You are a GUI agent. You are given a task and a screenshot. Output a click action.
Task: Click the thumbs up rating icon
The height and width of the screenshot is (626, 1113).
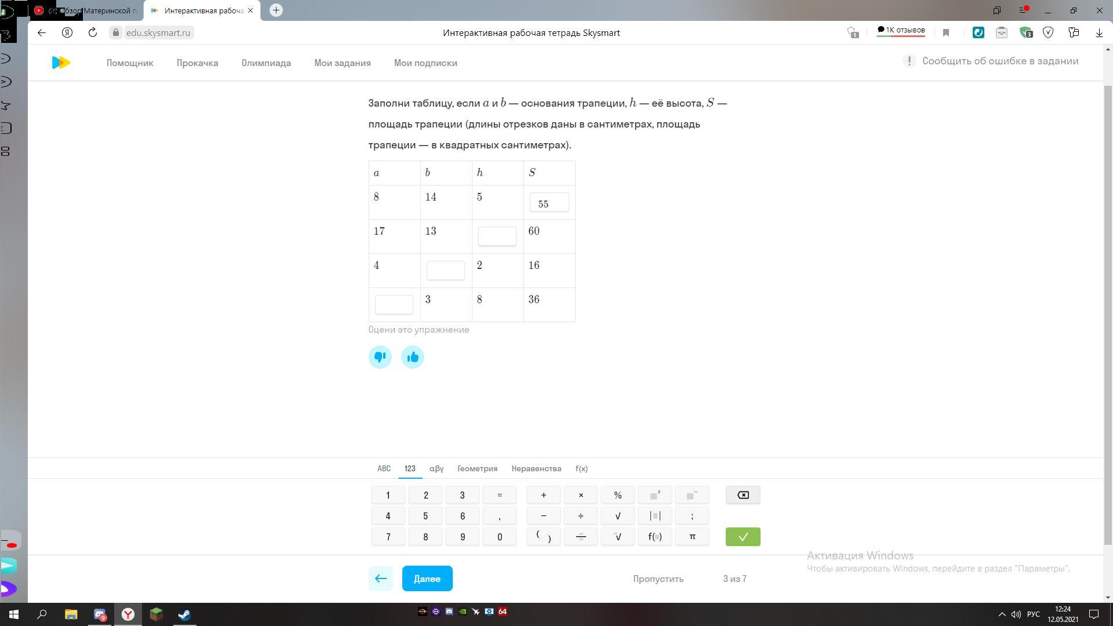(x=413, y=357)
